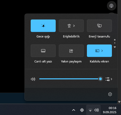
Task: Toggle the Canlı alt yazı live captions tile
Action: tap(43, 51)
